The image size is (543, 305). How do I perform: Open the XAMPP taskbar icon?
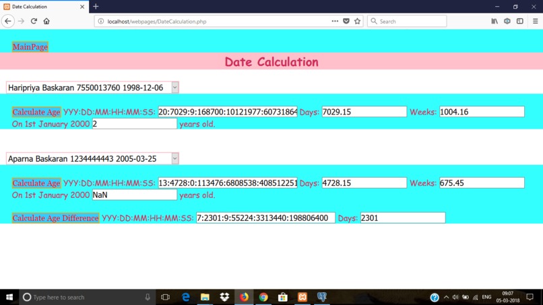(302, 297)
